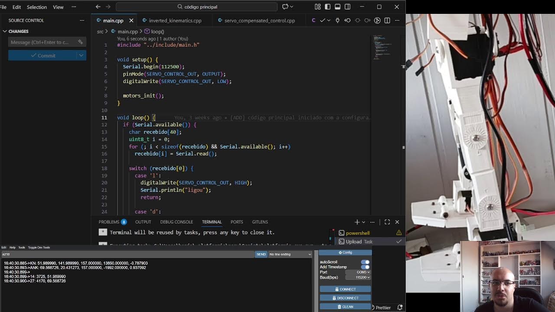Switch to the Debug Console tab

176,222
